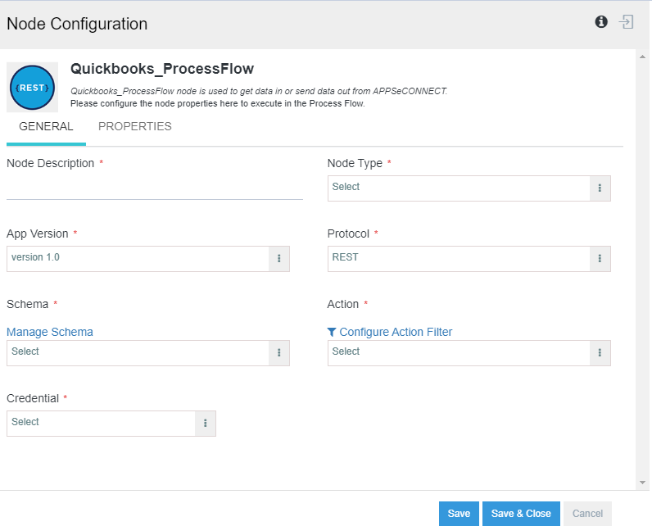Viewport: 652px width, 526px height.
Task: Click the scrollbar down arrow
Action: click(642, 483)
